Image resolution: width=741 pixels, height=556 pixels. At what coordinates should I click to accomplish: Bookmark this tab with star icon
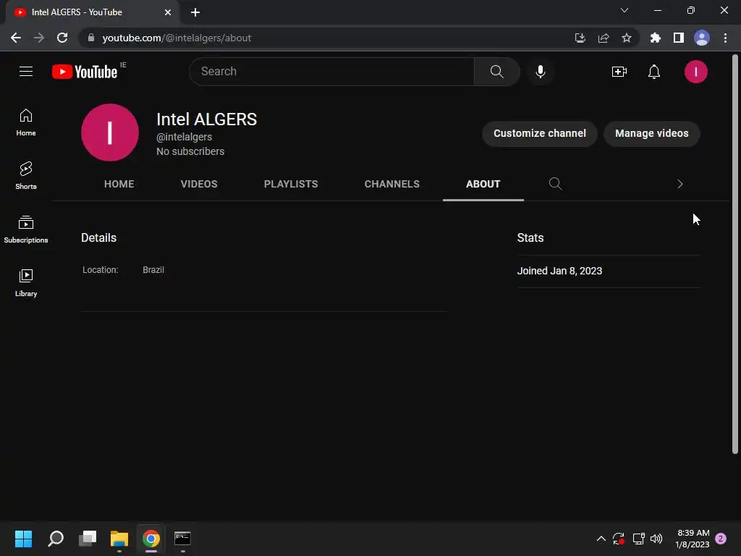pos(627,38)
